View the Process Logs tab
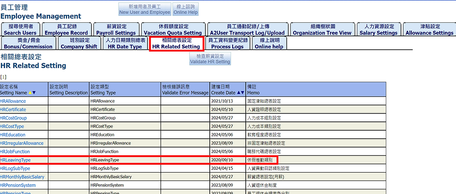The height and width of the screenshot is (194, 456). (x=228, y=43)
